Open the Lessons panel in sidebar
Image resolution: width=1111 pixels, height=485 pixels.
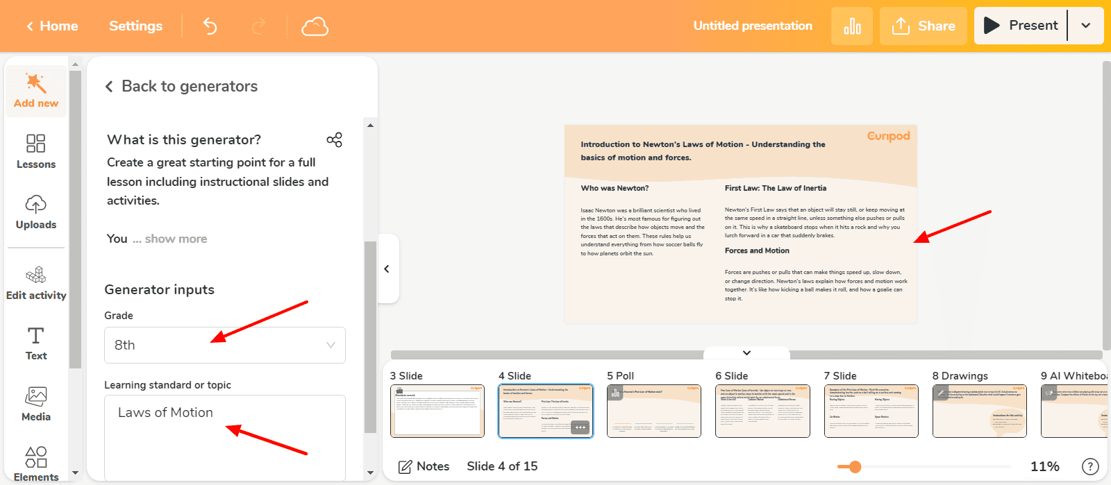[x=36, y=151]
